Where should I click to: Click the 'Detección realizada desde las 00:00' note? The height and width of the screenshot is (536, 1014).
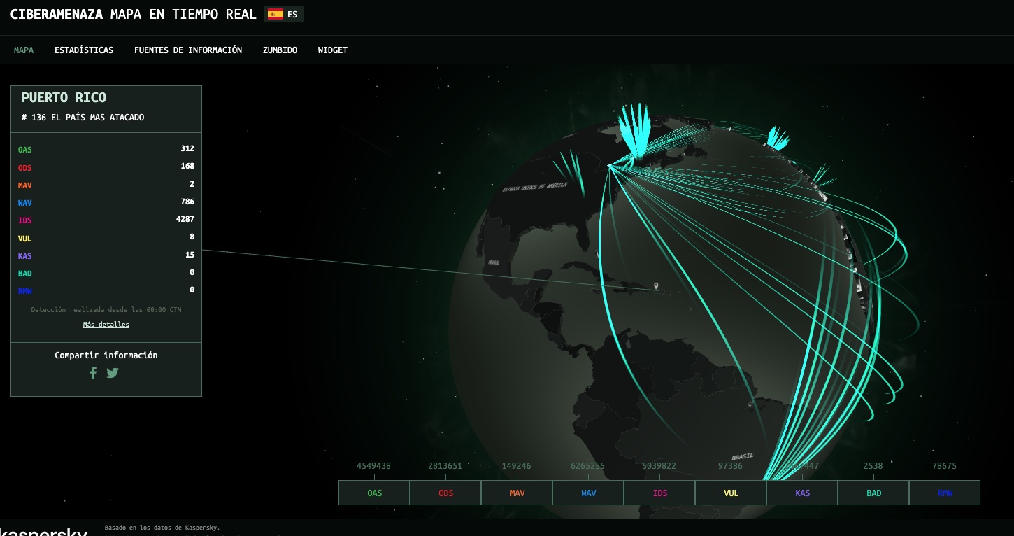point(106,309)
